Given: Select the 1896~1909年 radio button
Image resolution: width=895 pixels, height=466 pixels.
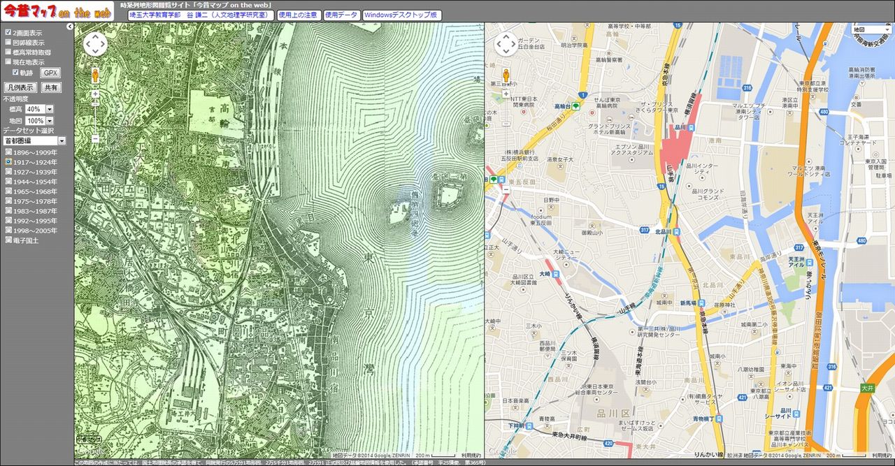Looking at the screenshot, I should point(8,152).
